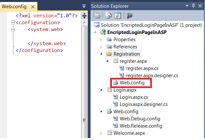Click the Refresh toolbar icon
205x140 pixels.
(118, 16)
